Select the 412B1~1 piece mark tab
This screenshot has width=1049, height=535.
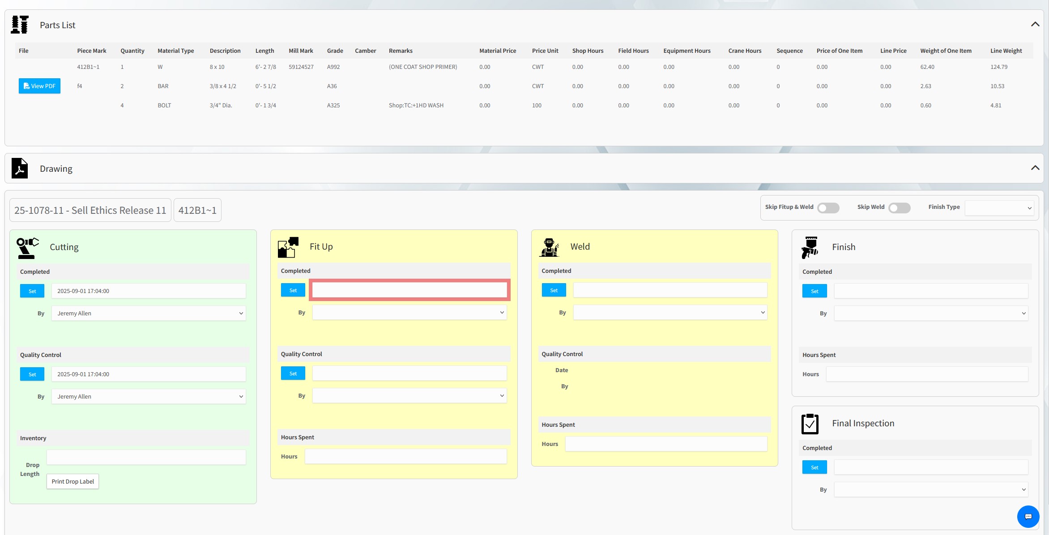[x=197, y=210]
